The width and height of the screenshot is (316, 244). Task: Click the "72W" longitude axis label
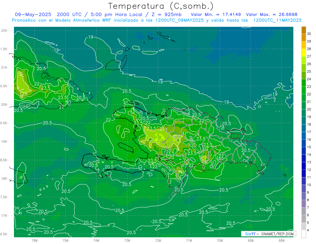[x=158, y=240]
